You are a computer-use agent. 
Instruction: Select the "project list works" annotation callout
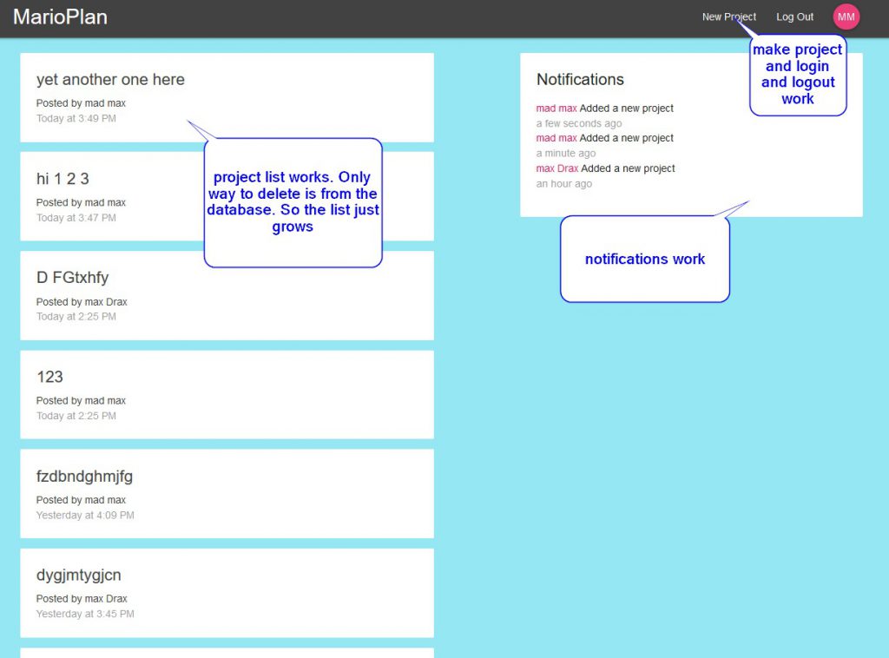coord(293,202)
